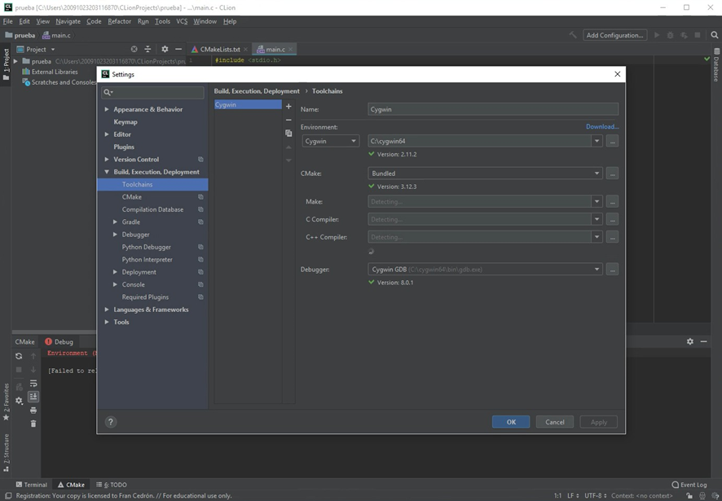Viewport: 722px width, 501px height.
Task: Open CMake settings page
Action: (x=132, y=197)
